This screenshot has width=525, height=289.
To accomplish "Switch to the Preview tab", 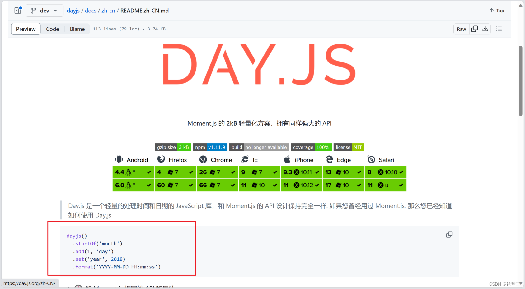I will (x=26, y=29).
